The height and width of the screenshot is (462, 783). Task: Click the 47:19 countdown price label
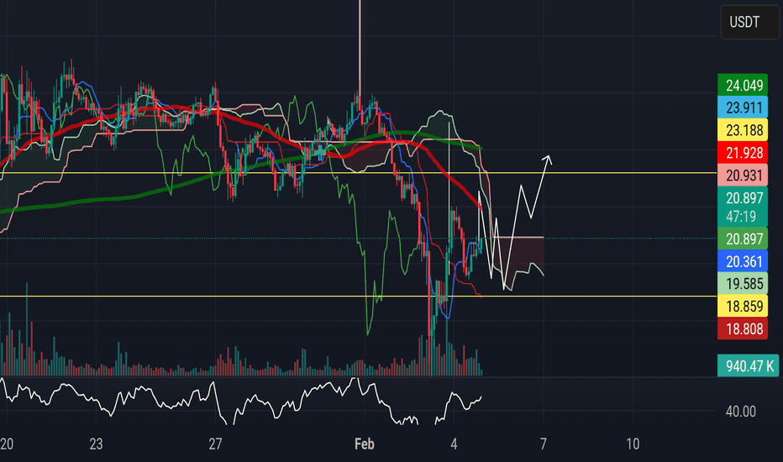click(743, 207)
